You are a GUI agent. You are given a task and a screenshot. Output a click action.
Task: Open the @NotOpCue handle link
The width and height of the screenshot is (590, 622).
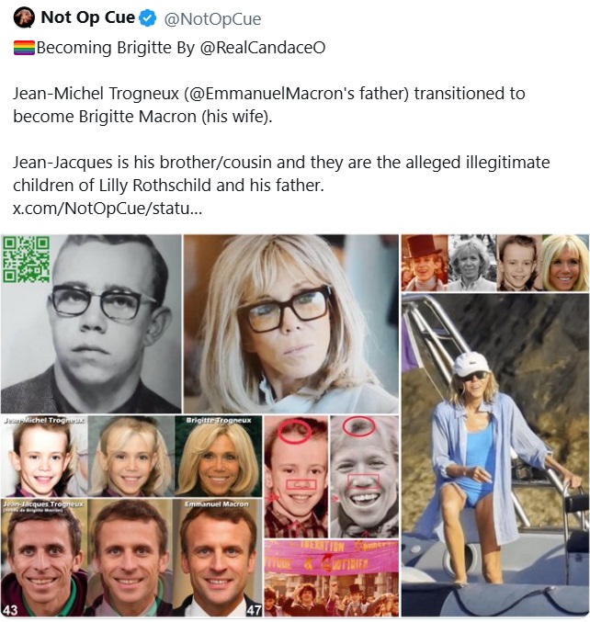click(x=212, y=18)
